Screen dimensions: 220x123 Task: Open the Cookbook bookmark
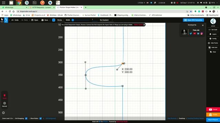click(105, 15)
